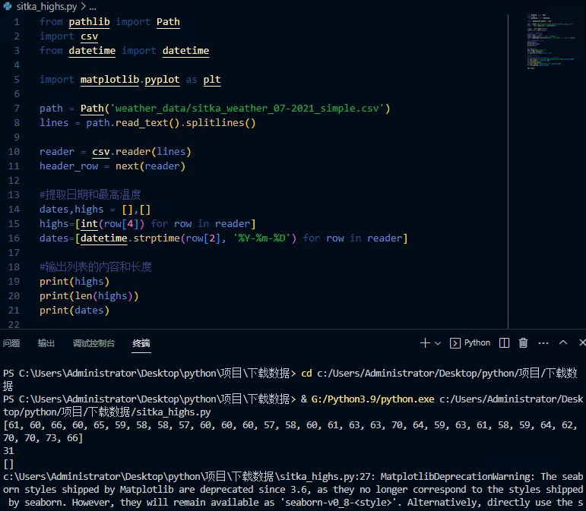
Task: Split the terminal panel
Action: (x=504, y=343)
